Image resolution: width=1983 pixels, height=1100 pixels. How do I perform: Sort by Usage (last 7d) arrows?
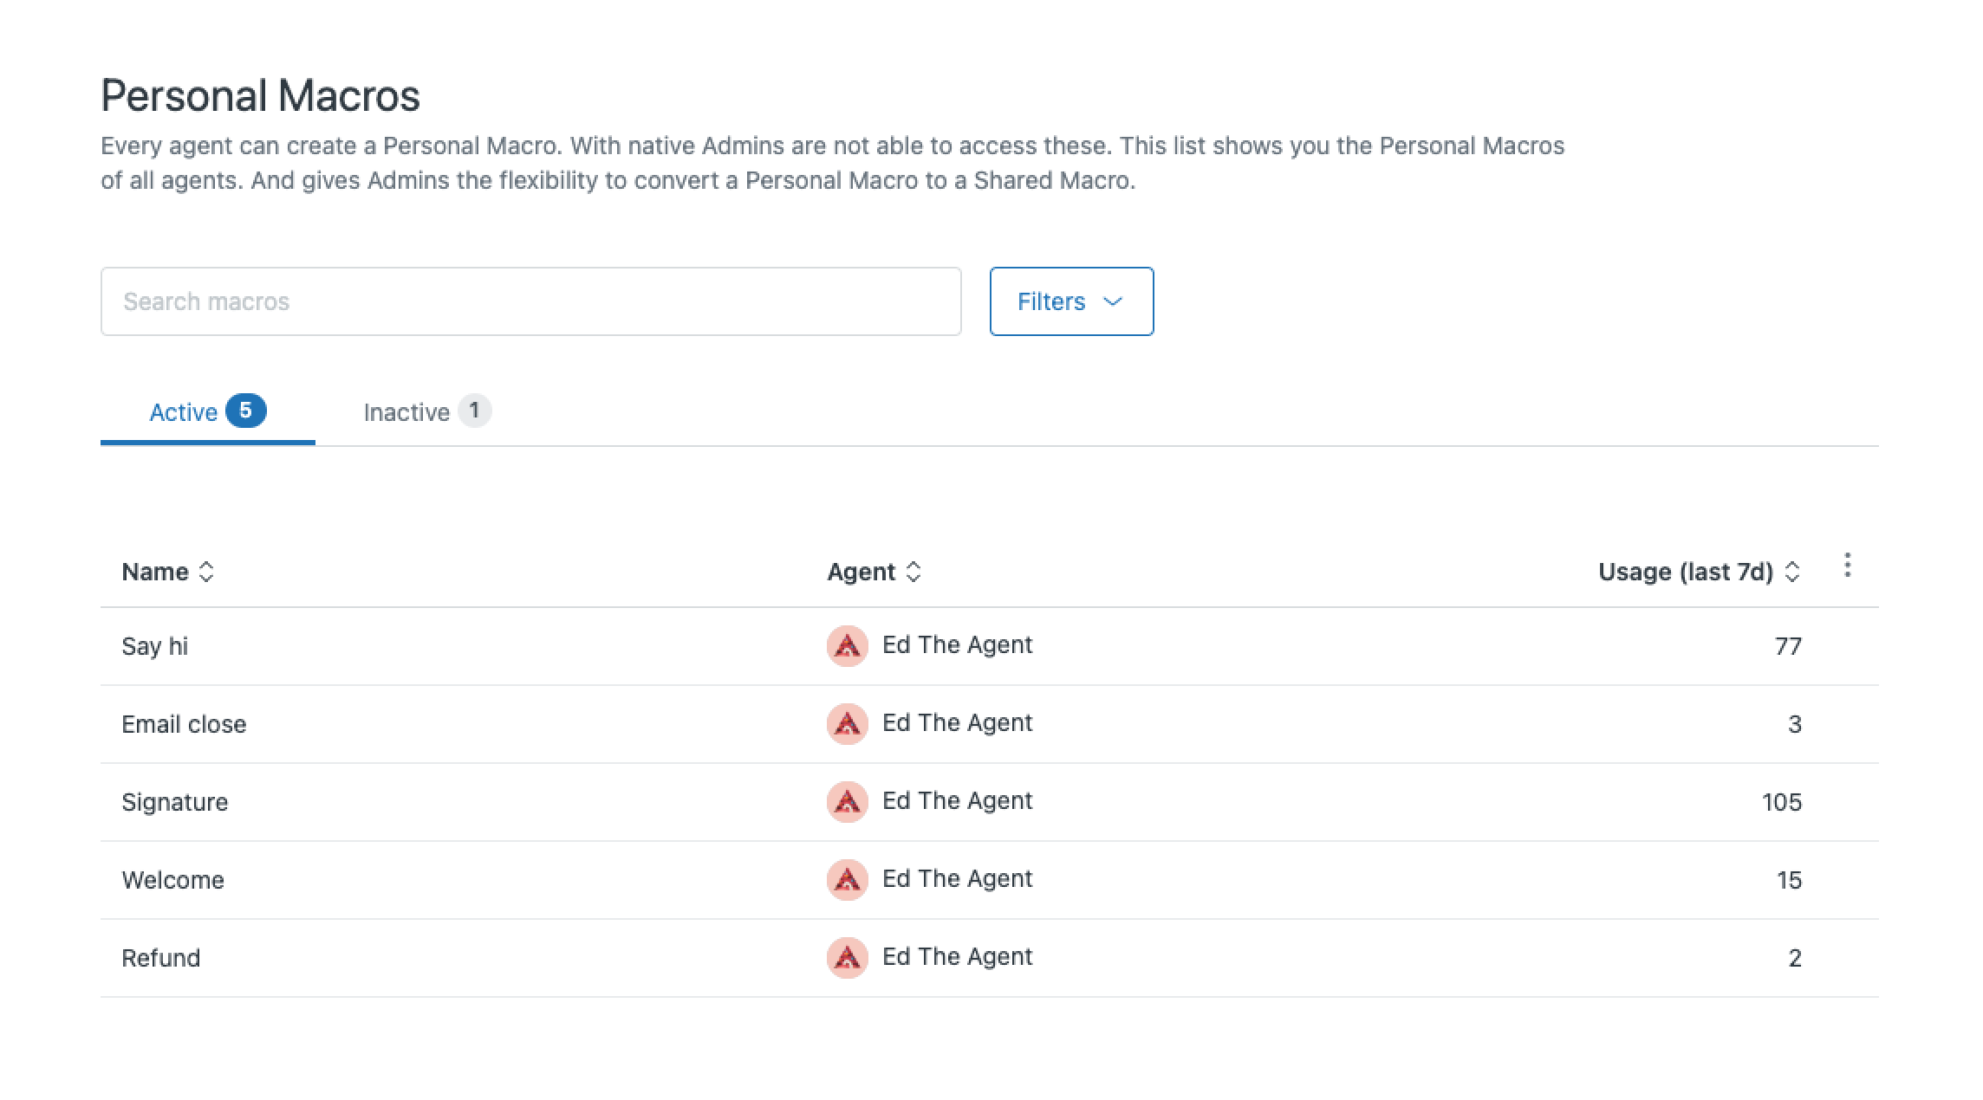pyautogui.click(x=1792, y=572)
